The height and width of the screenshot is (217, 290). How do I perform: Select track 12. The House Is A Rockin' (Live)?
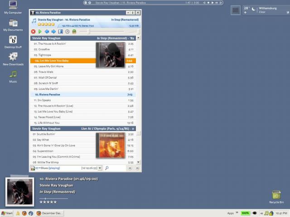click(83, 106)
